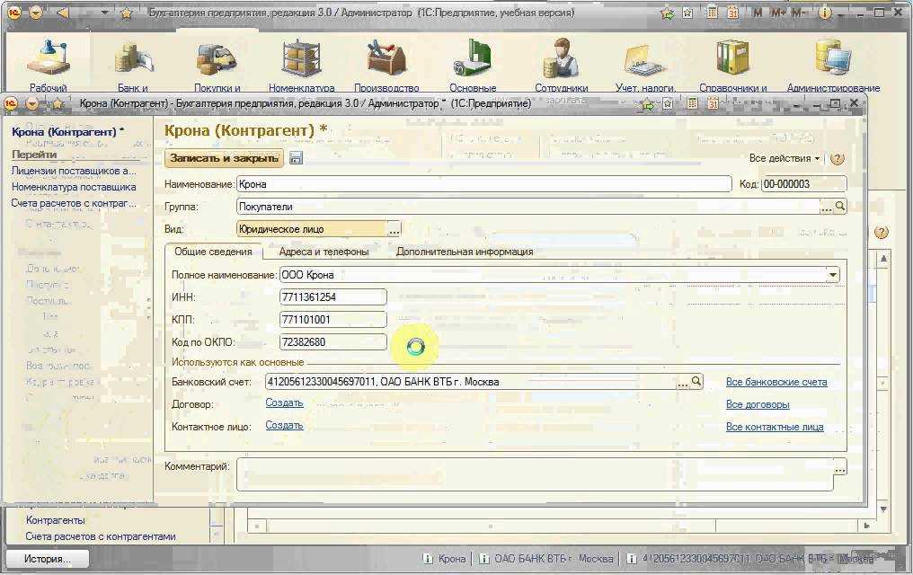
Task: Open the Администрирование section
Action: (833, 66)
